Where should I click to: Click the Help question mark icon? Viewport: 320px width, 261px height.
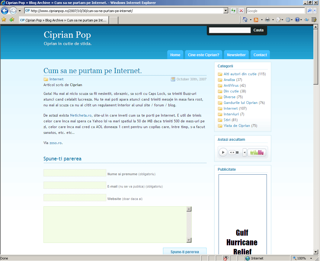(297, 20)
